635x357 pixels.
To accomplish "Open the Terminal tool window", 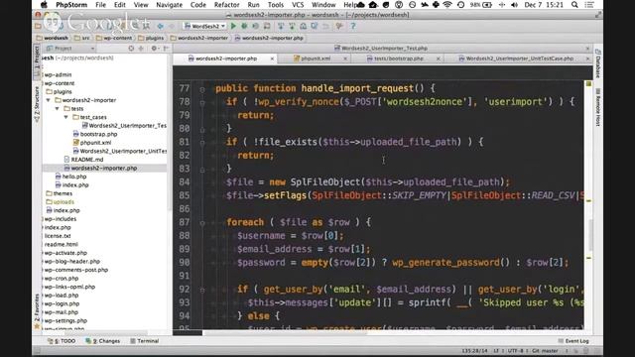I will [x=145, y=341].
